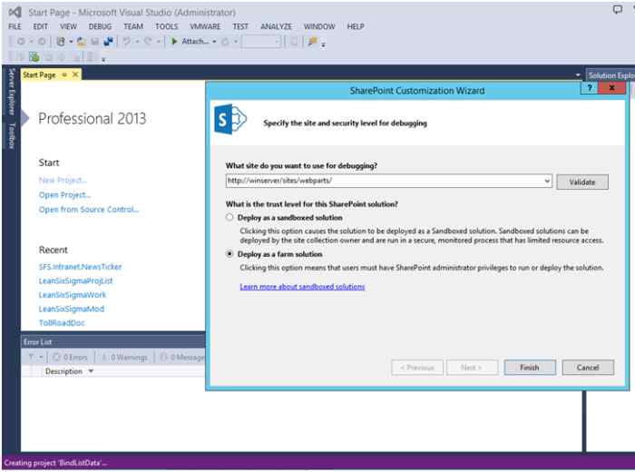Click the Redo toolbar icon

148,42
